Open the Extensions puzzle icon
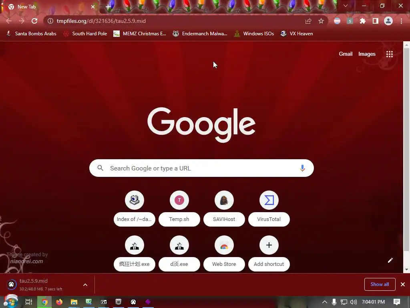Image resolution: width=410 pixels, height=308 pixels. (x=362, y=21)
